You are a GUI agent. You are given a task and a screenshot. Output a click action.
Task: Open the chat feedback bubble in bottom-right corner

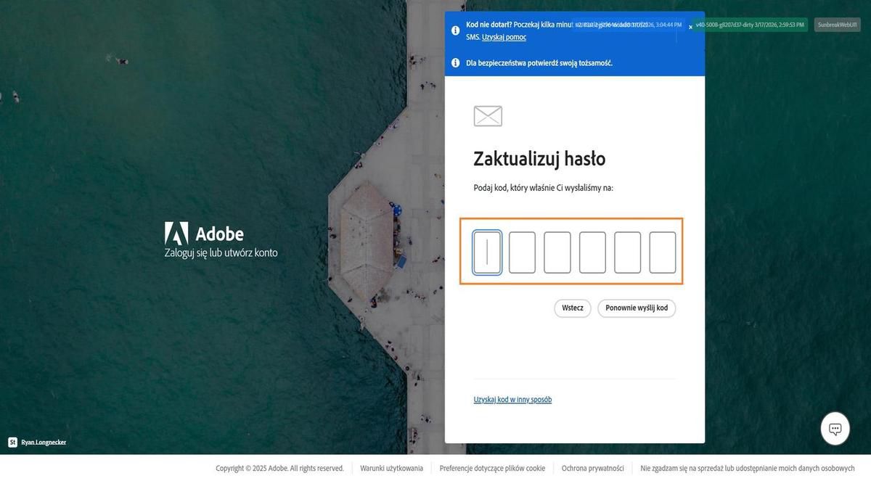point(834,428)
